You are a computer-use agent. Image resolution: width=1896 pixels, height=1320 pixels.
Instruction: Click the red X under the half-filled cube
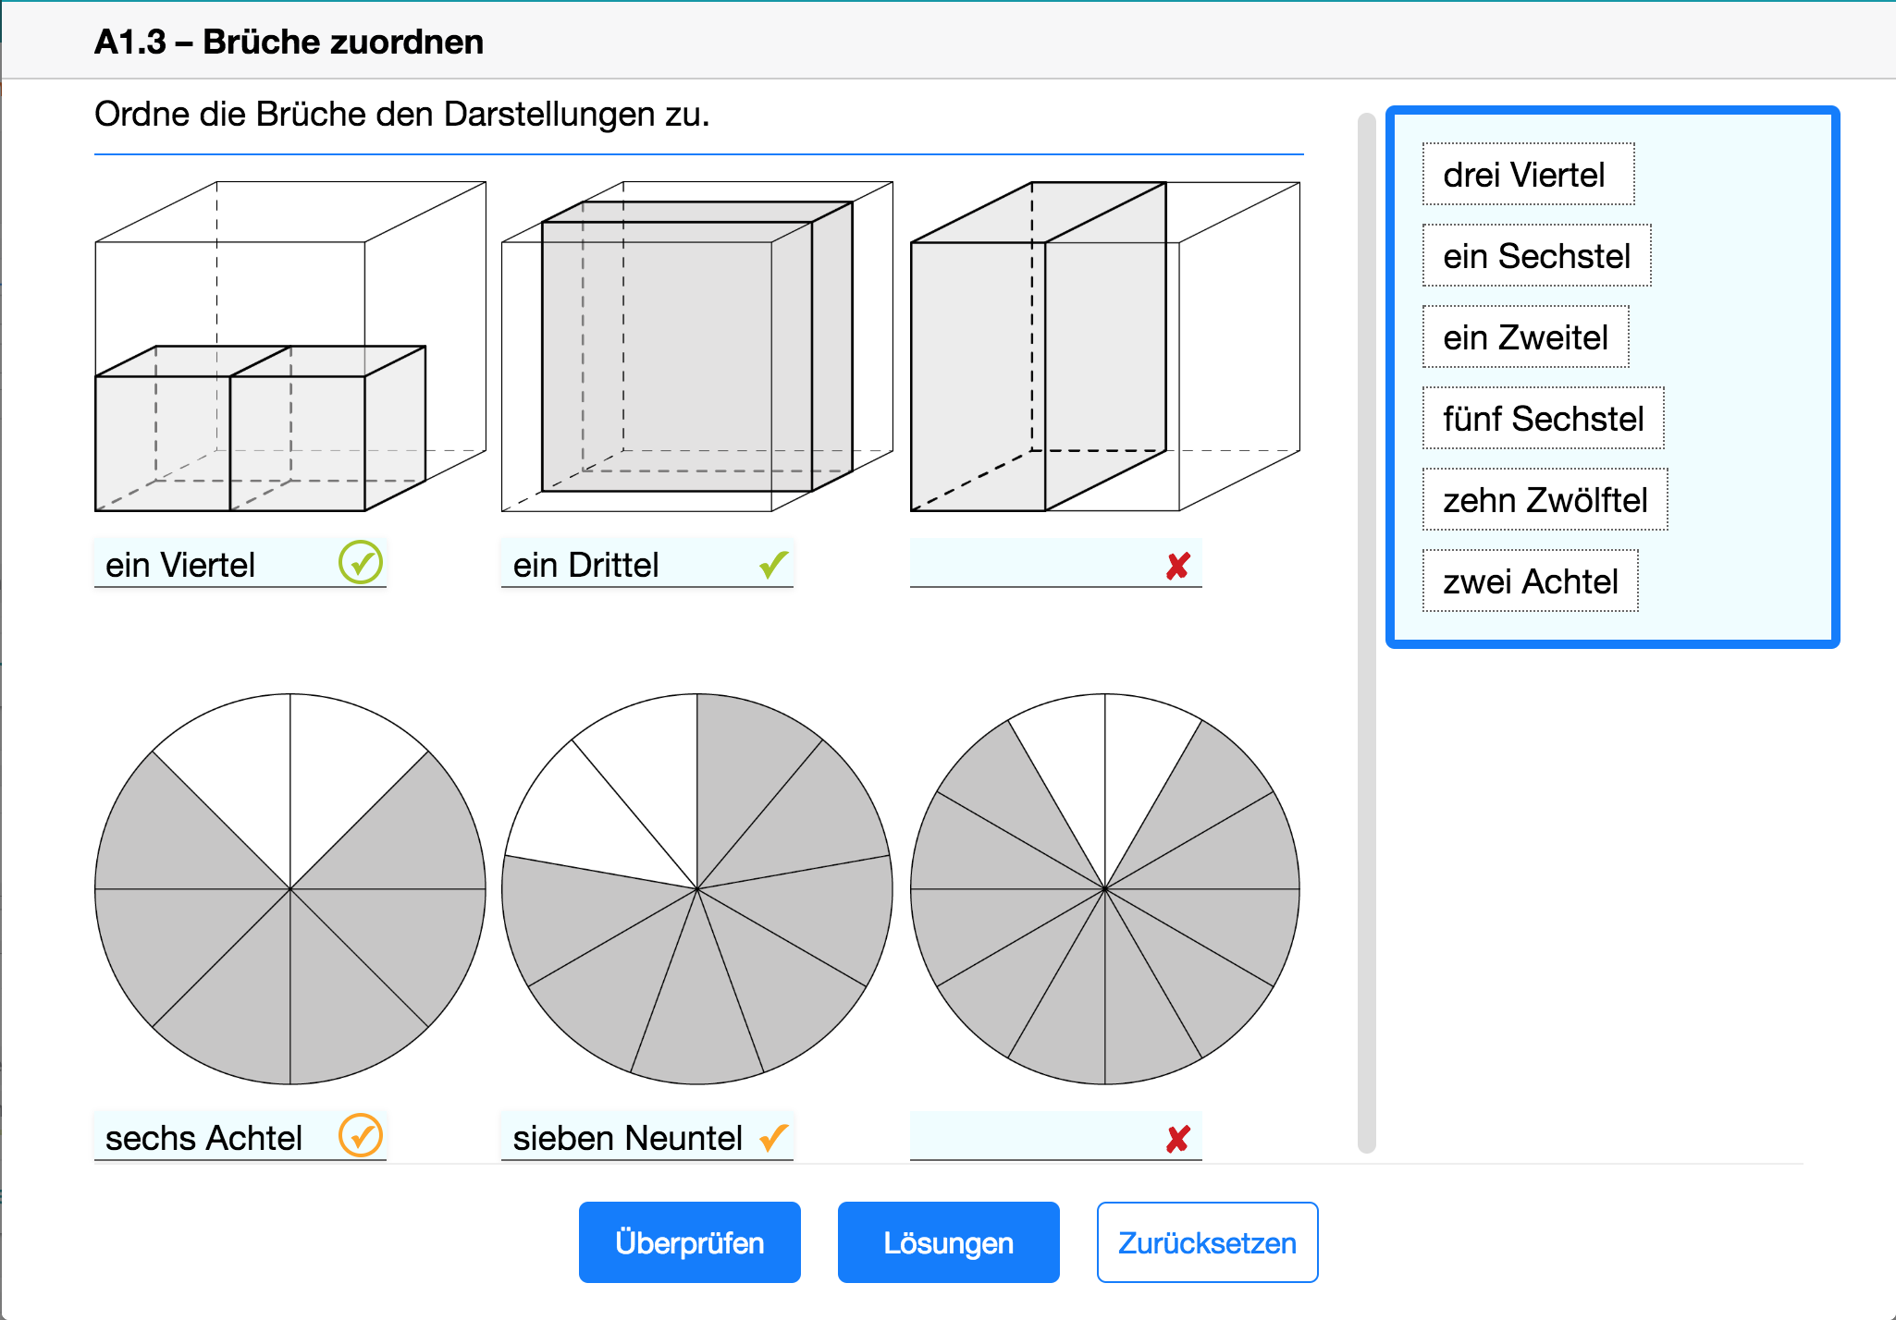click(1177, 566)
